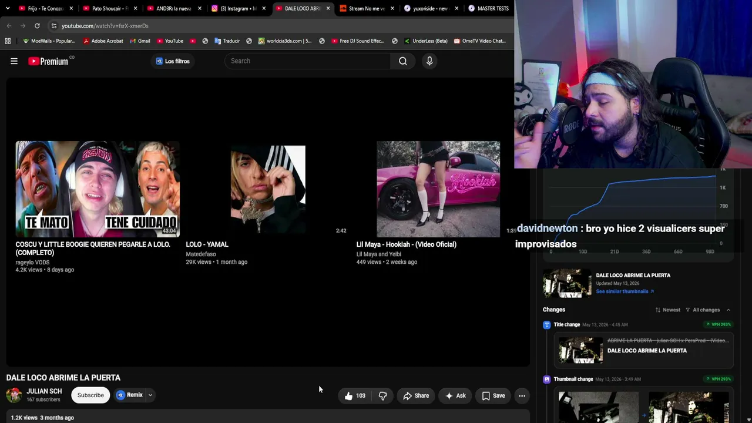Open the rageylo VODS channel link
Screen dimensions: 752x423
pyautogui.click(x=32, y=263)
